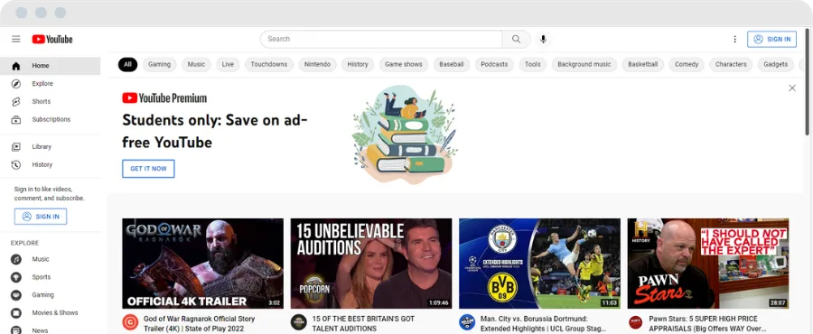The width and height of the screenshot is (813, 334).
Task: Select the Game shows filter chip
Action: pyautogui.click(x=404, y=65)
